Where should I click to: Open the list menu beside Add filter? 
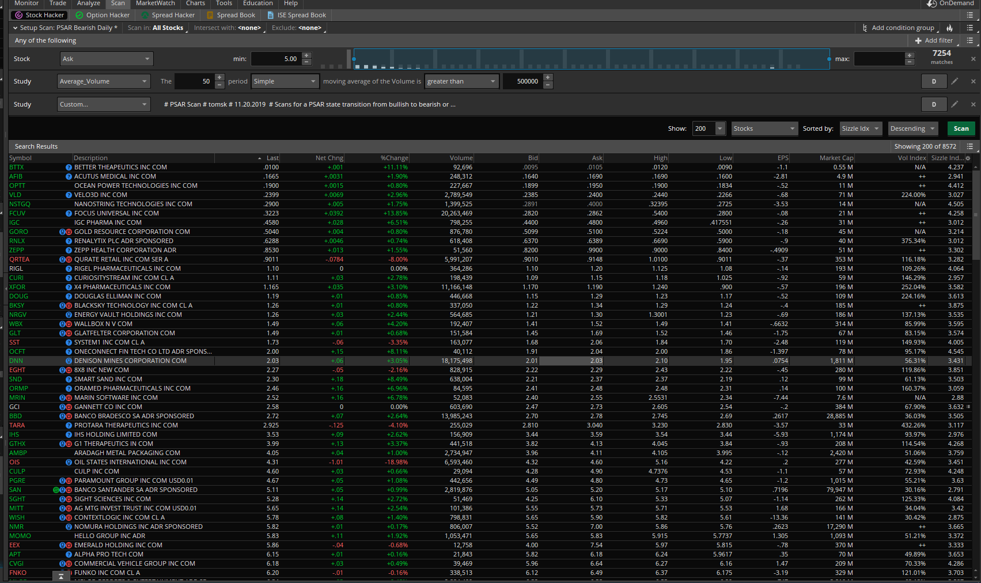click(x=970, y=40)
